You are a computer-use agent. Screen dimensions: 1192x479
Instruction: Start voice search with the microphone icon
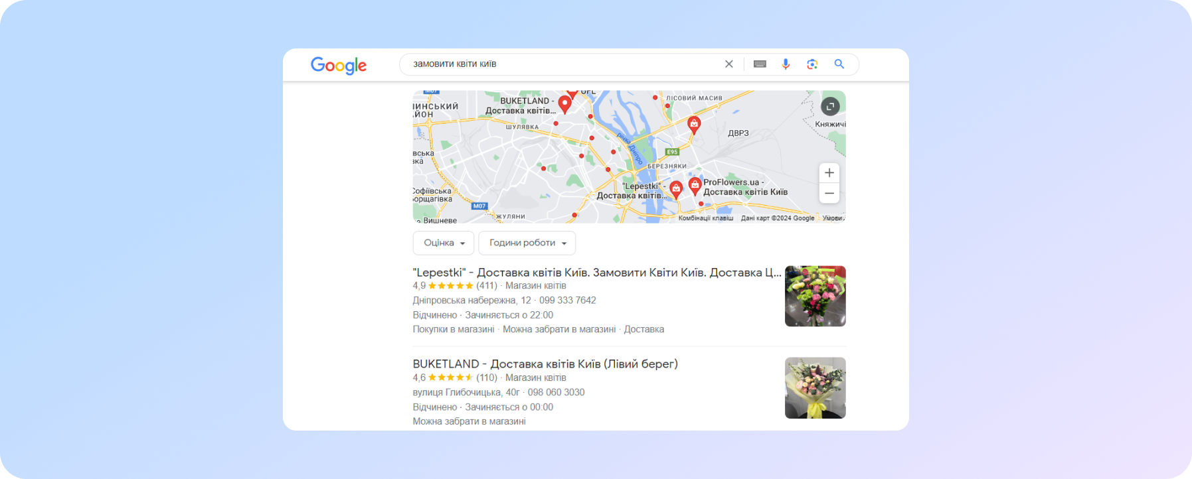pos(786,64)
